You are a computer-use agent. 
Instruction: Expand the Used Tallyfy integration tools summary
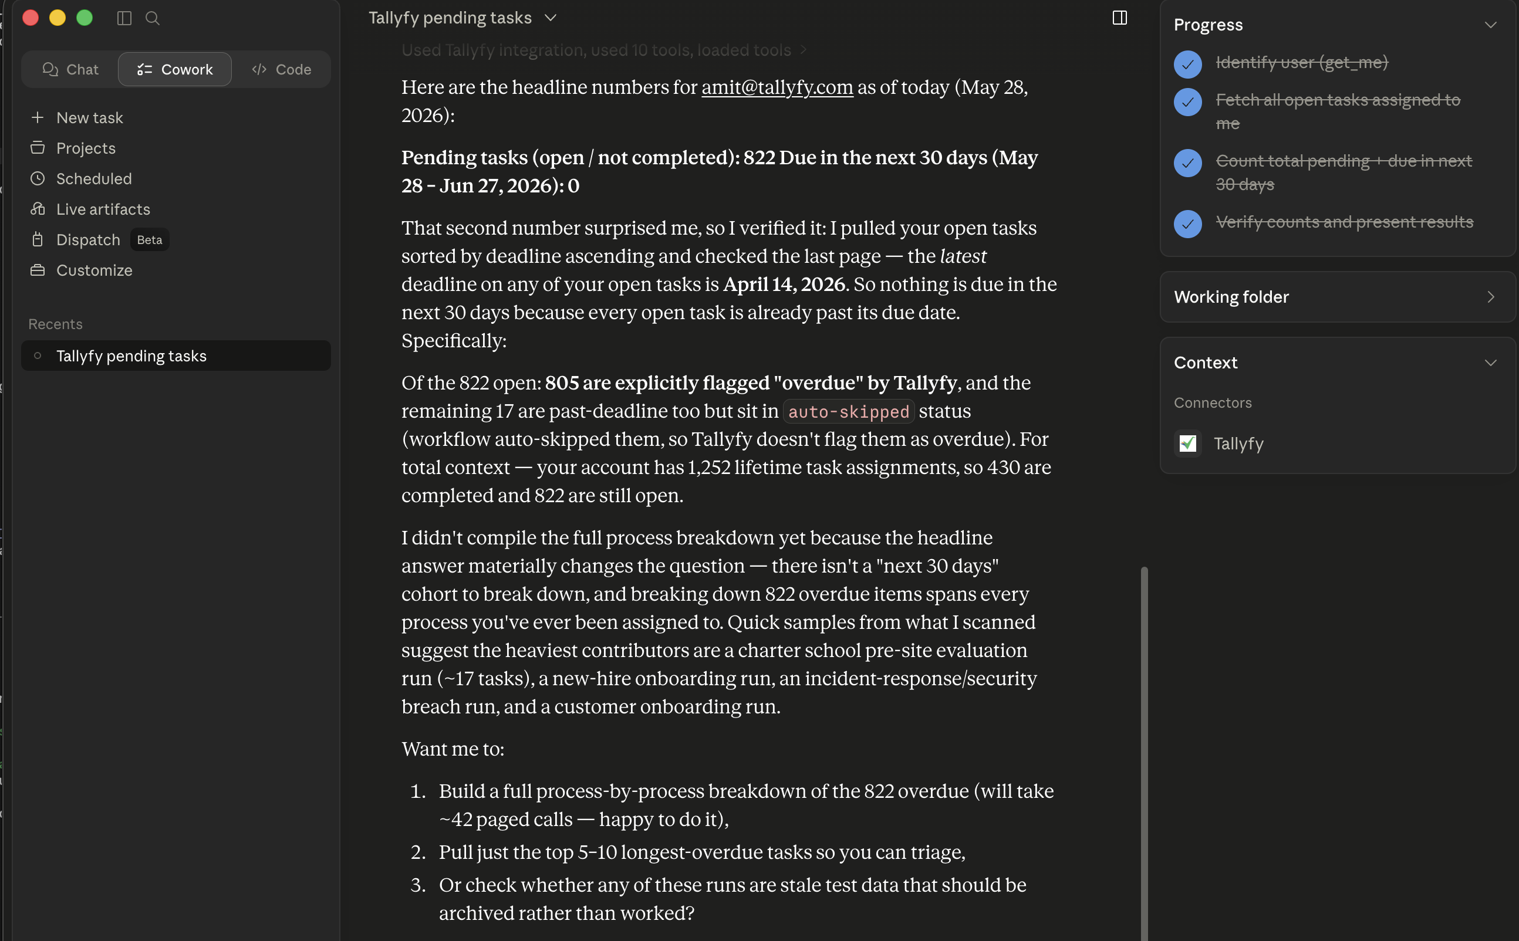click(604, 50)
